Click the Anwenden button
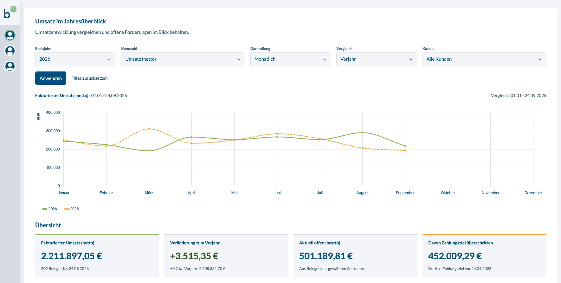Screen dimensions: 561x283 (51, 78)
